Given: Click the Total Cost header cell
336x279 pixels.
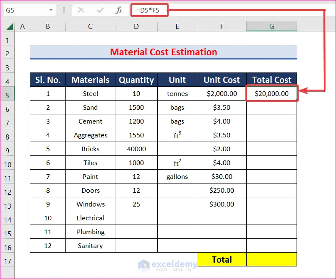Looking at the screenshot, I should (272, 80).
